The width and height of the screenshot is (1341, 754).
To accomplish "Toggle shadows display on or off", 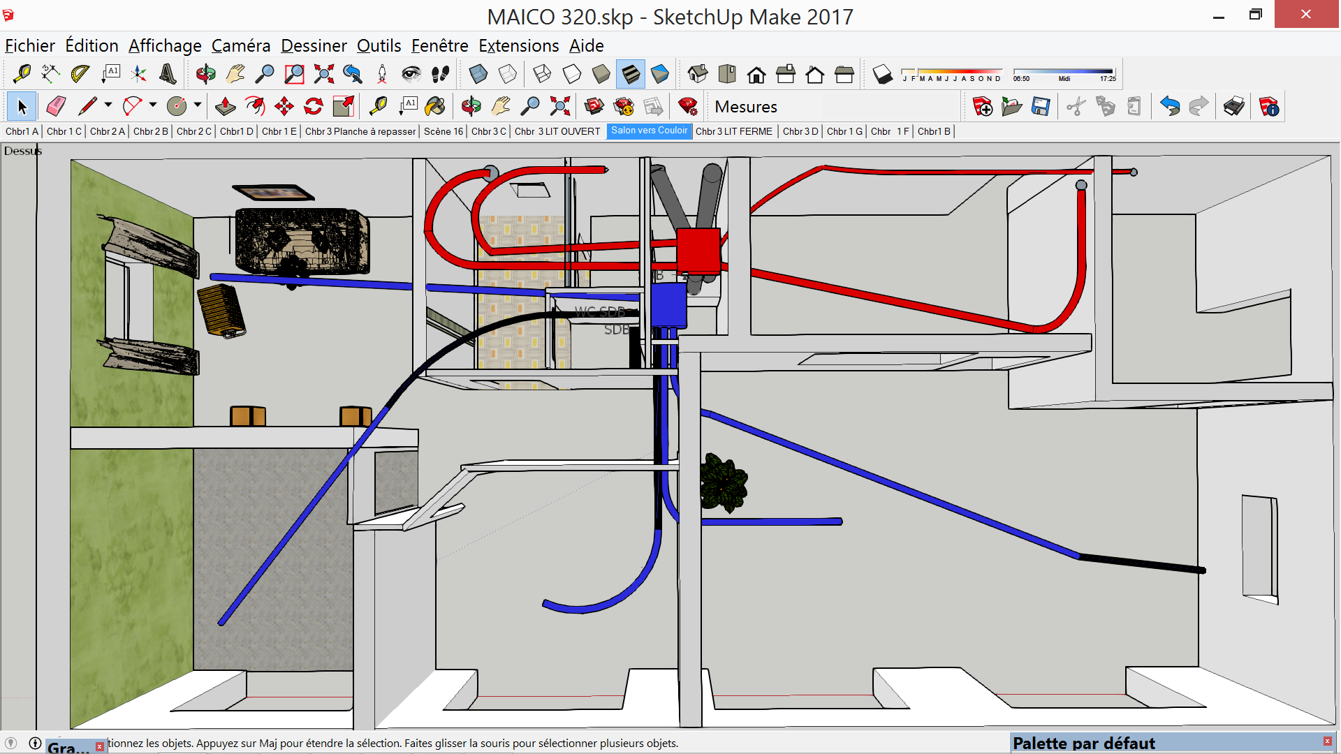I will (x=882, y=74).
